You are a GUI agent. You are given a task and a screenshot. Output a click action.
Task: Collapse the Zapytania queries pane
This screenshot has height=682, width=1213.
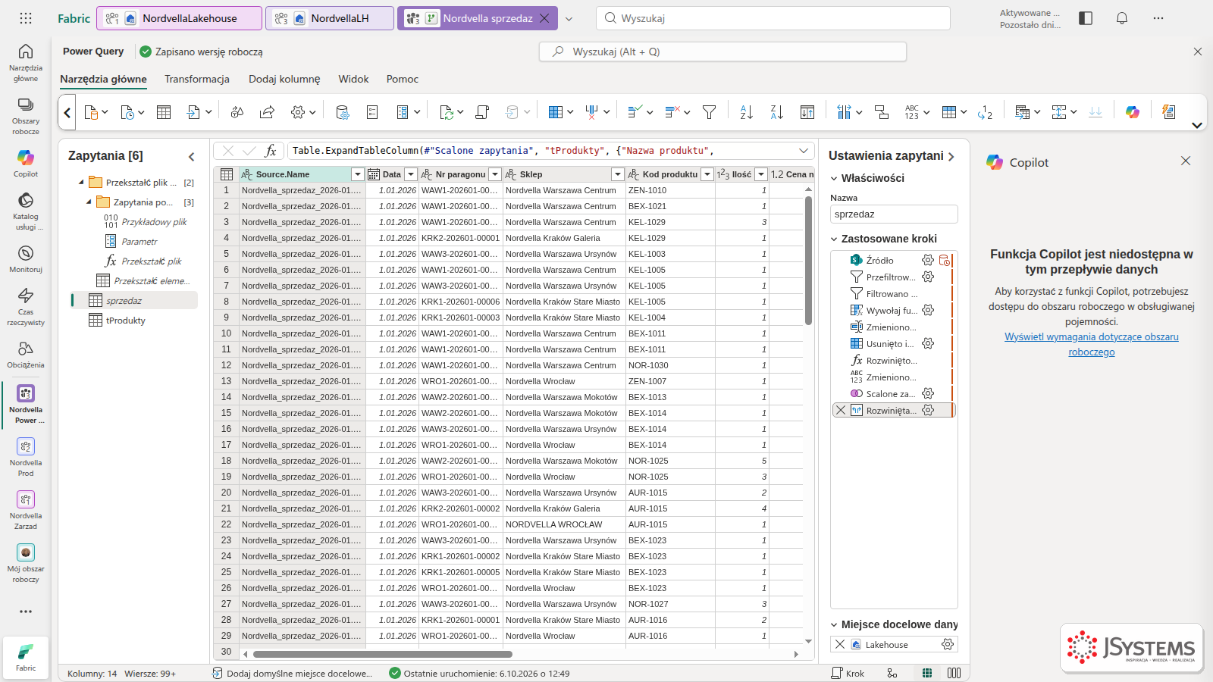click(x=192, y=156)
